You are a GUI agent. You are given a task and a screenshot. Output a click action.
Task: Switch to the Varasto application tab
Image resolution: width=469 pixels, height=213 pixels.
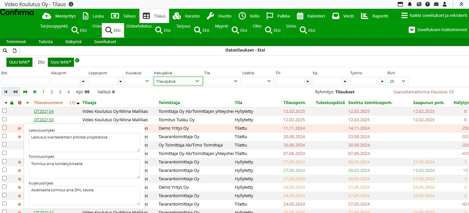point(186,16)
